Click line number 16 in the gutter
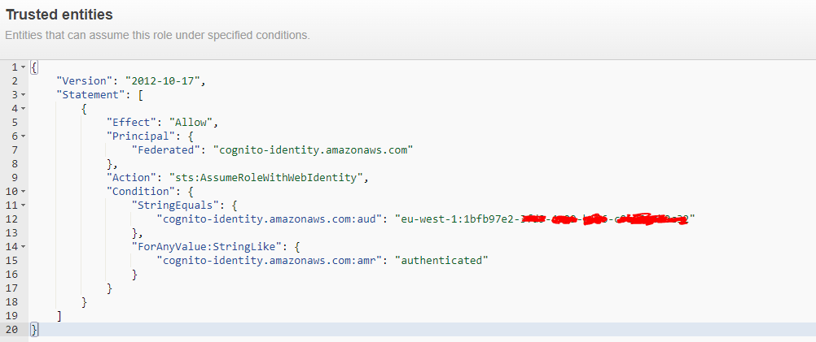The height and width of the screenshot is (342, 816). coord(12,275)
